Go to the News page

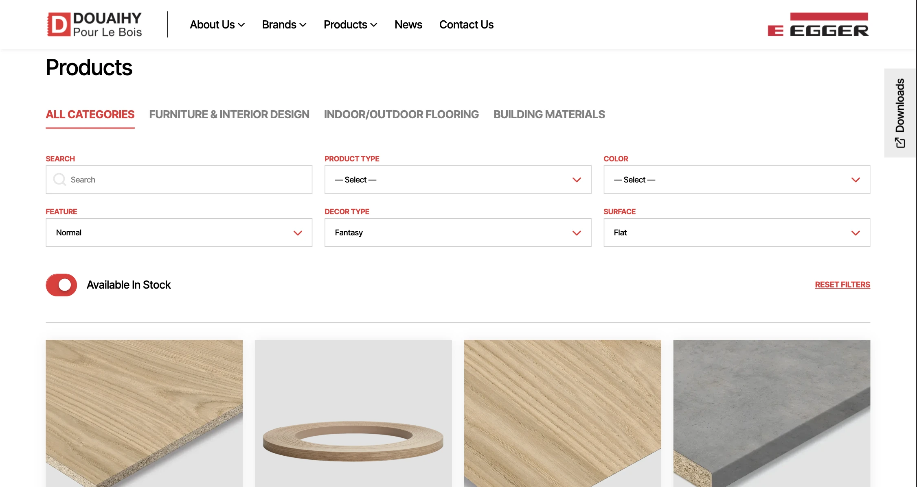tap(408, 25)
